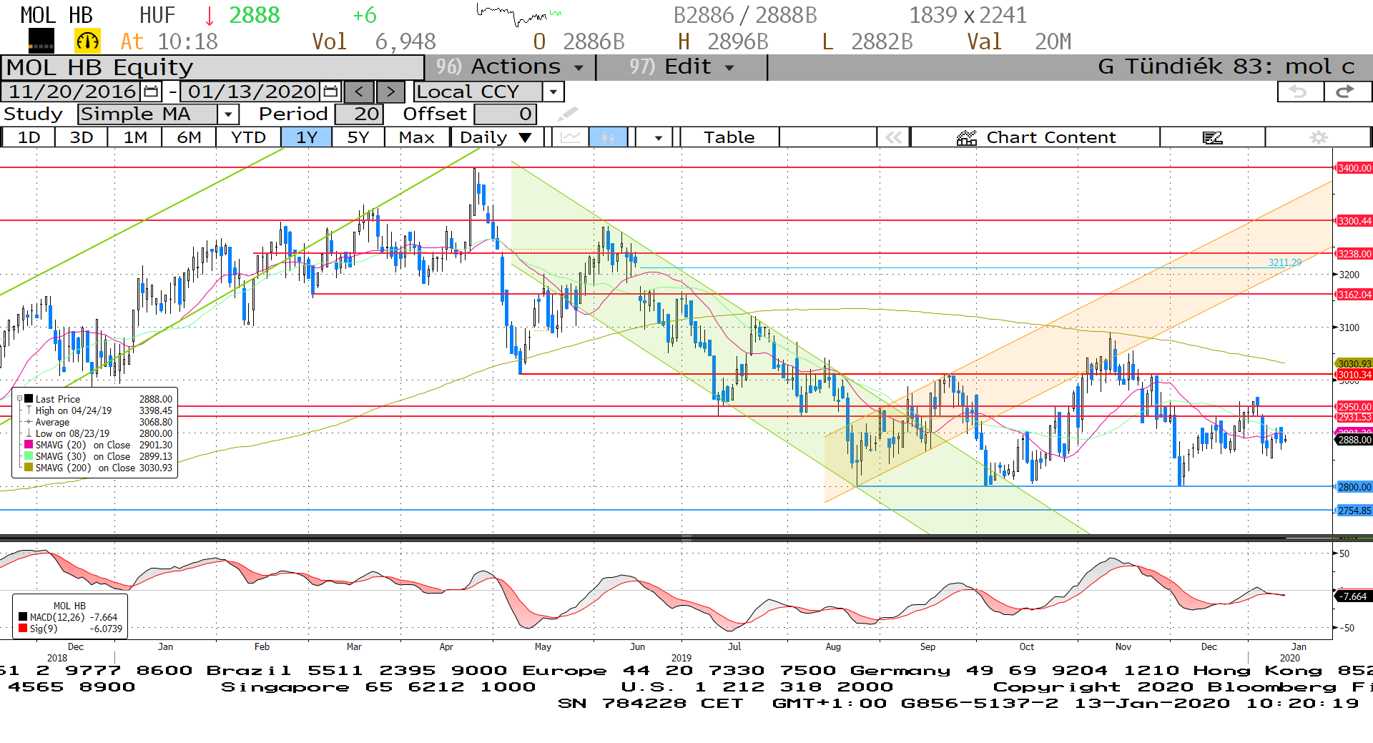This screenshot has width=1373, height=743.
Task: Open the Daily periodicity dropdown
Action: coord(496,137)
